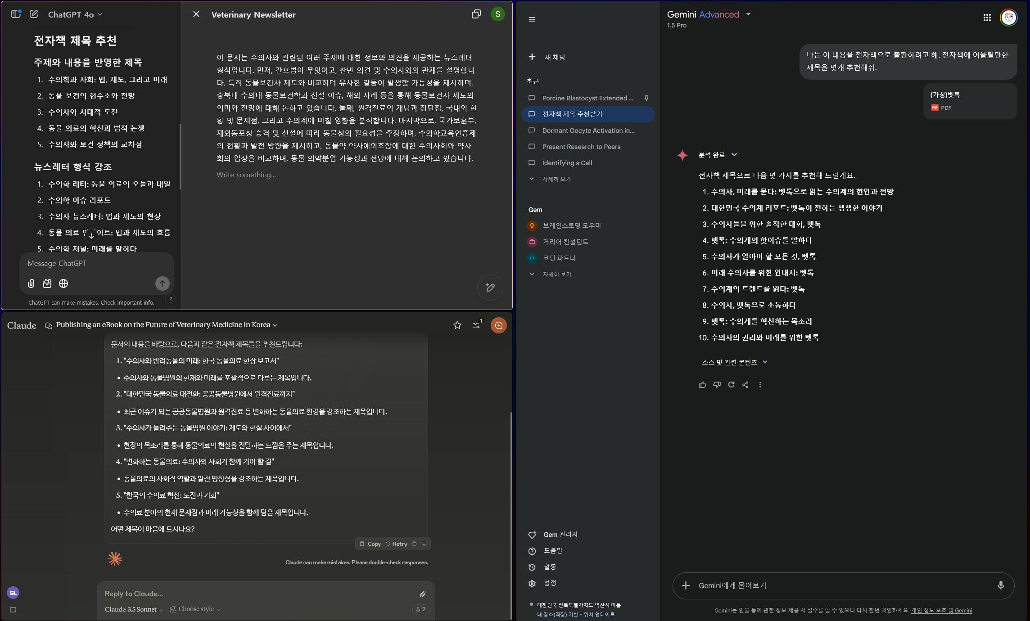Open the Google account avatar in Gemini

coord(1008,18)
